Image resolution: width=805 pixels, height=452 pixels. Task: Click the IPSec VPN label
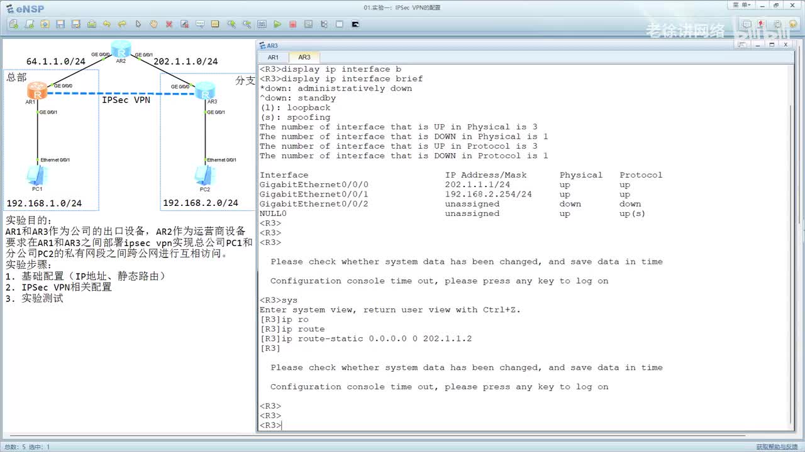[126, 100]
